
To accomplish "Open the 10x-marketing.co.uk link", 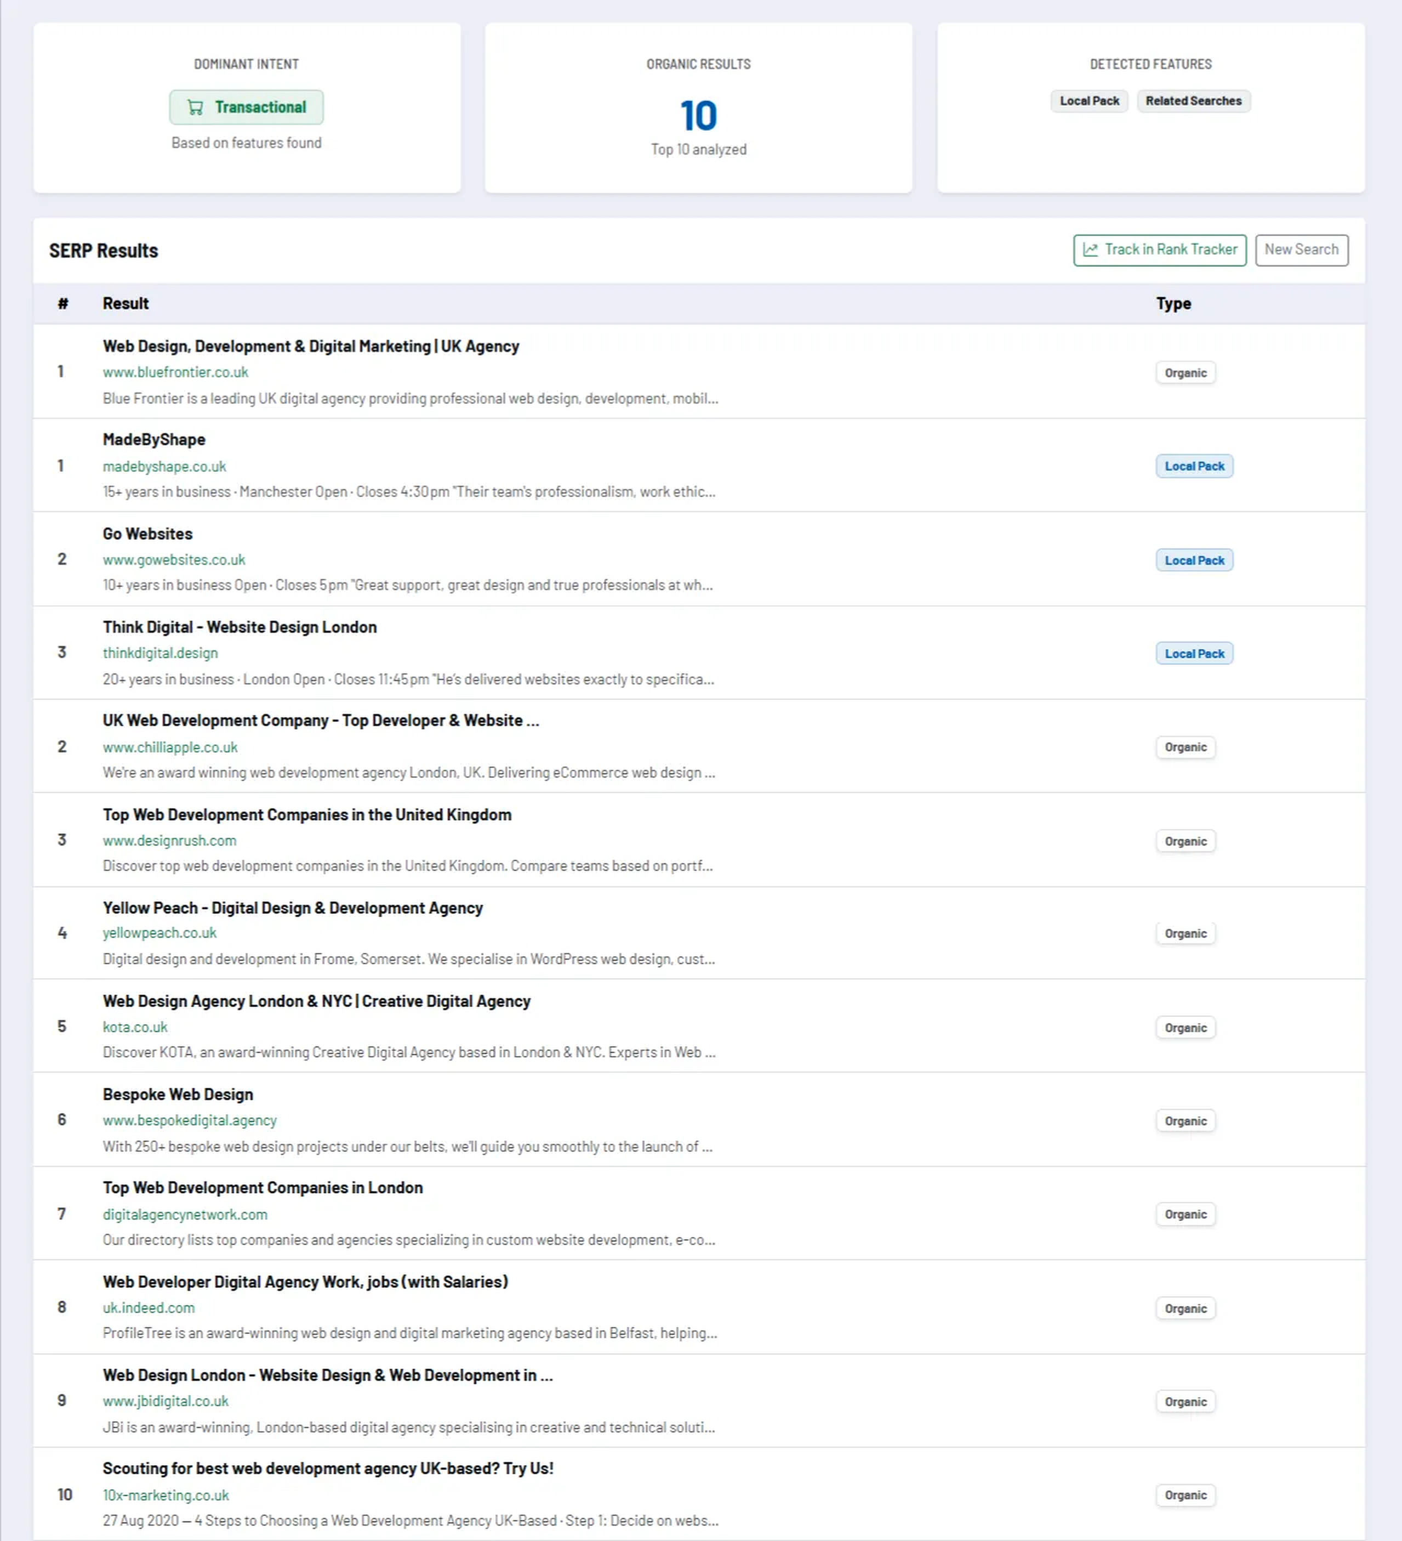I will 166,1494.
